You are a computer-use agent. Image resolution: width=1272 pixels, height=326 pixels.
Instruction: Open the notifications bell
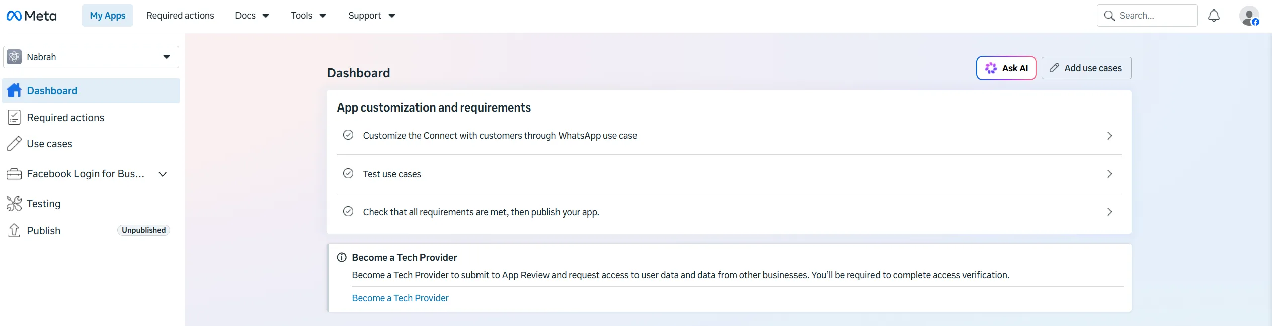[1214, 16]
